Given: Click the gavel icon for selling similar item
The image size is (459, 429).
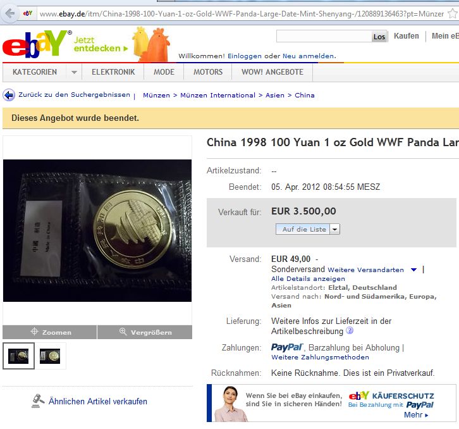Looking at the screenshot, I should 38,401.
